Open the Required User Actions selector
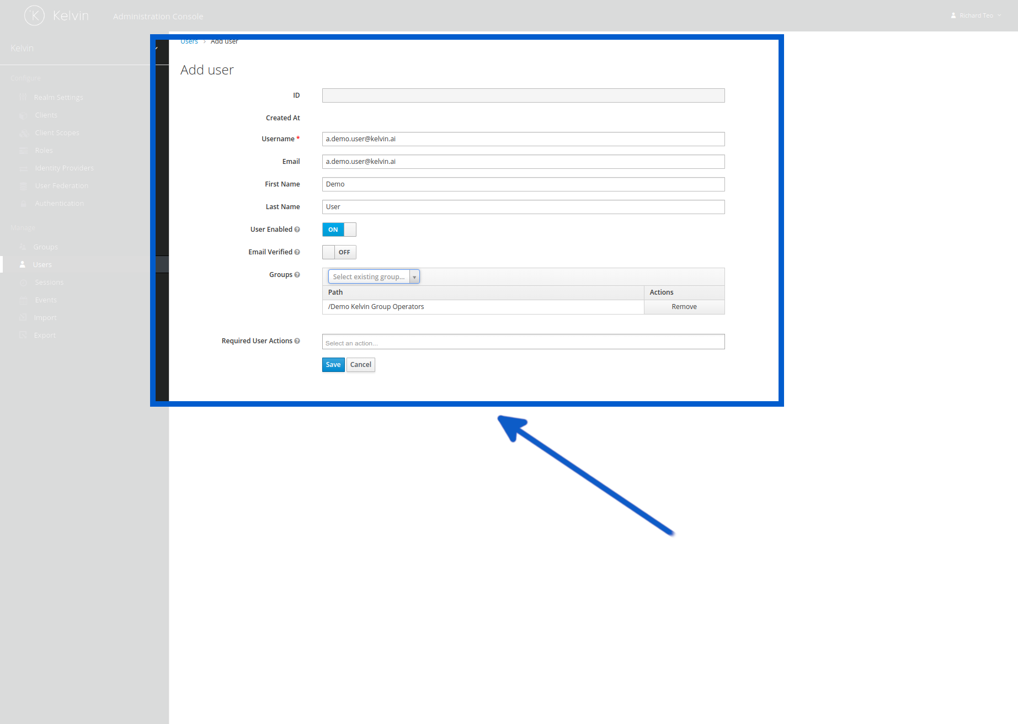Viewport: 1018px width, 724px height. click(523, 342)
